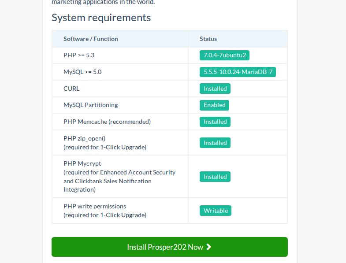Click the 'MySQL >= 5.0' requirement cell
The width and height of the screenshot is (346, 263).
pos(120,72)
